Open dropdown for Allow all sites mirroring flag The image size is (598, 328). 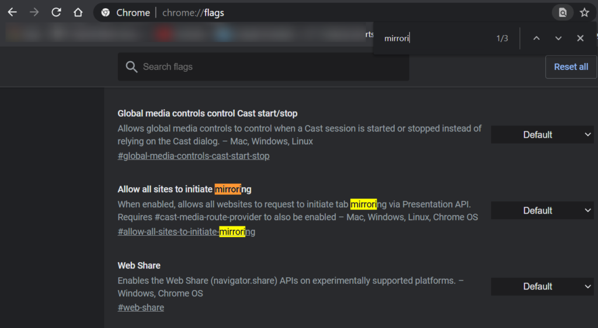click(542, 210)
